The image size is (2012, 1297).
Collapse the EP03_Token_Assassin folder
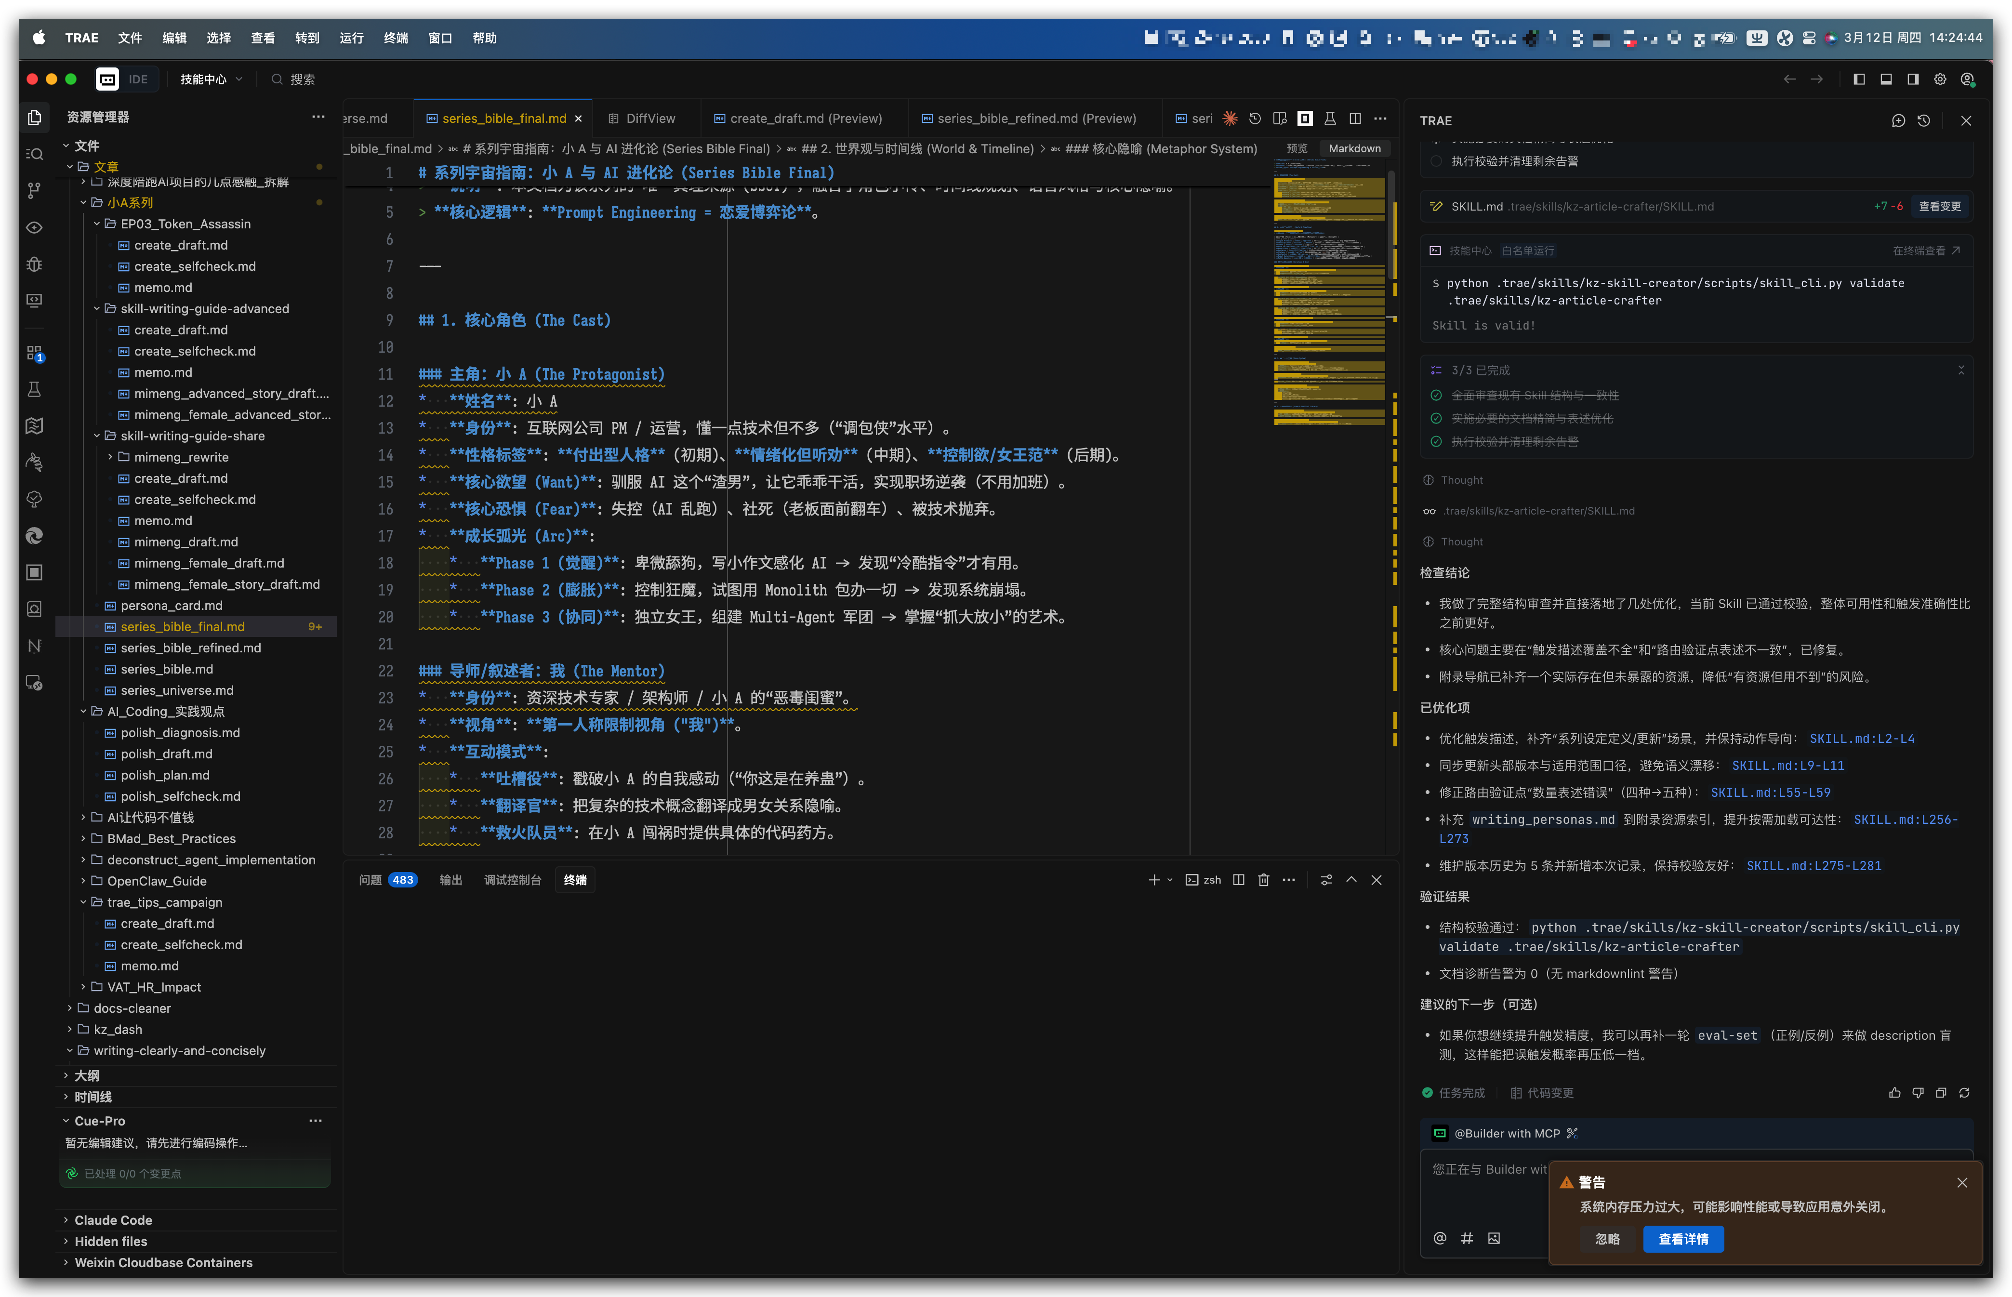[97, 224]
